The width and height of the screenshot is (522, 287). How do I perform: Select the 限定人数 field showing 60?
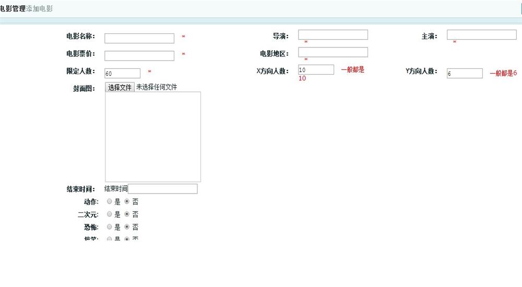coord(122,74)
